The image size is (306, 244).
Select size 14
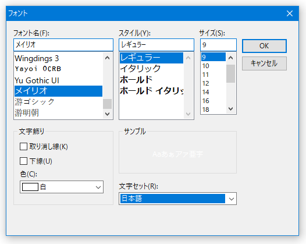[x=214, y=92]
